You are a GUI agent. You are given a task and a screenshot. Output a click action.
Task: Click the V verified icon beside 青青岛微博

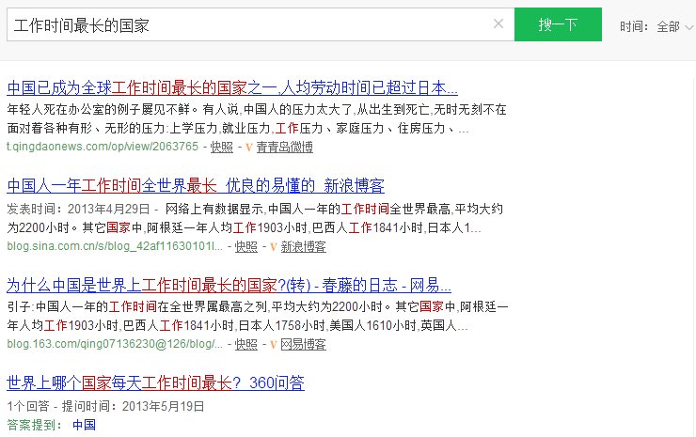pyautogui.click(x=249, y=148)
